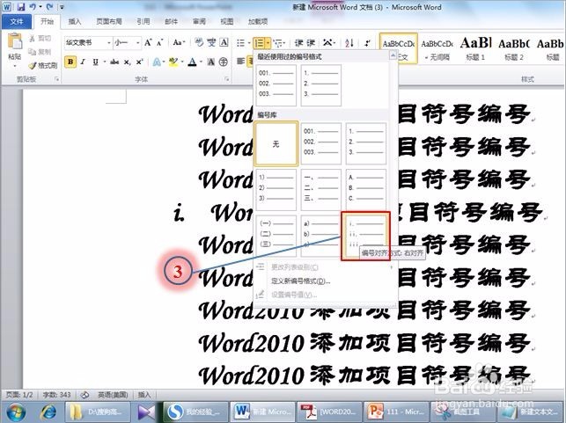566x423 pixels.
Task: Apply Subscript formatting
Action: [127, 62]
